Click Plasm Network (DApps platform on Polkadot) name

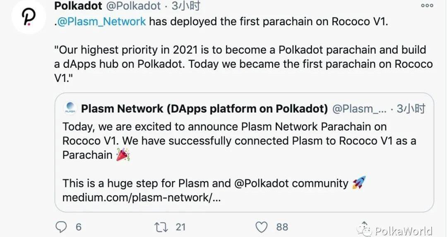pos(204,108)
